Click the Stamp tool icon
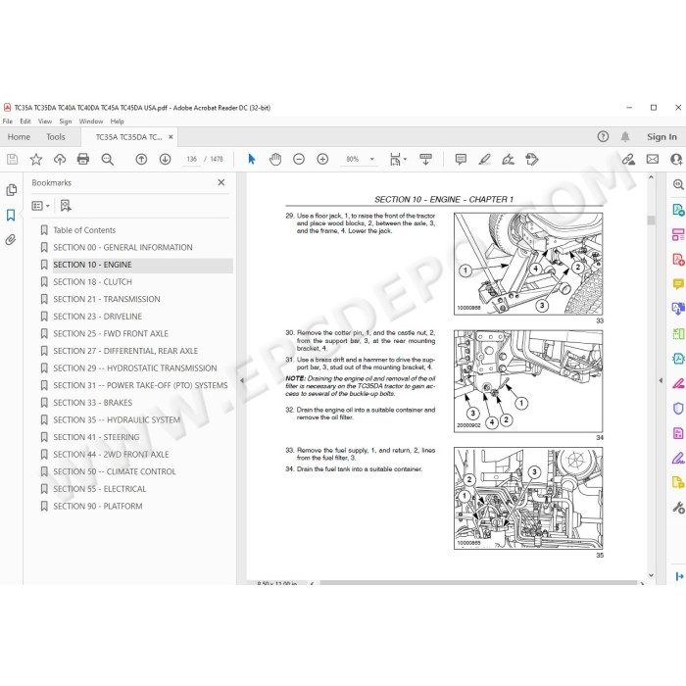Viewport: 686px width, 686px height. pos(532,159)
